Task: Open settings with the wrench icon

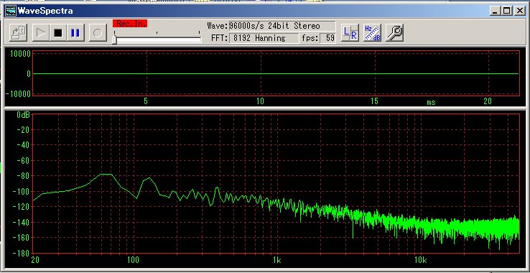Action: 394,33
